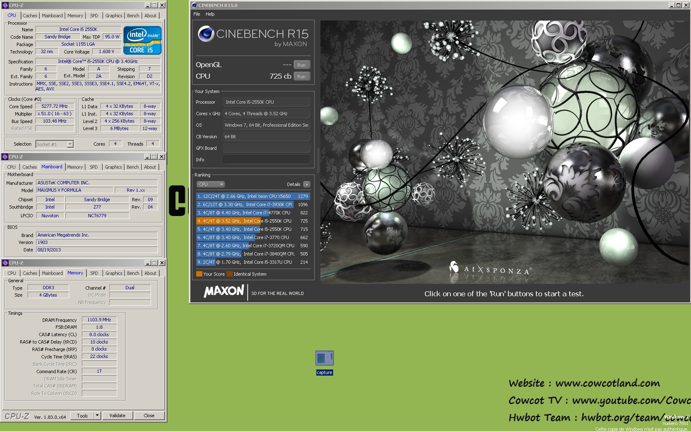Click the Tools button in CPU-Z
Image resolution: width=691 pixels, height=432 pixels.
82,416
